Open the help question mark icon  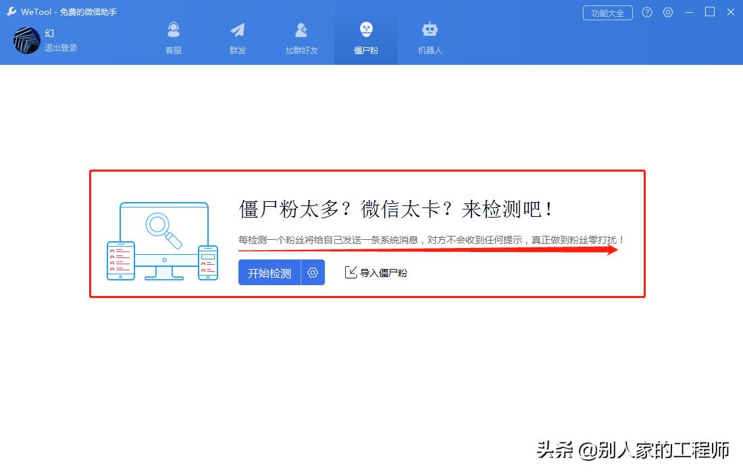(x=647, y=12)
